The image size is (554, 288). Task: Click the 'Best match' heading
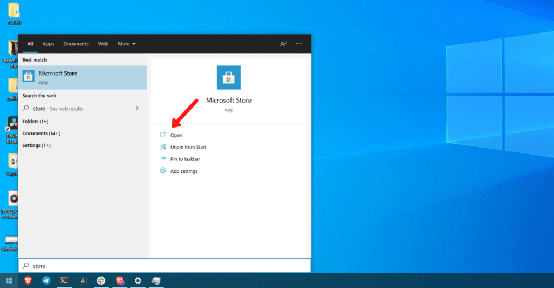click(35, 60)
